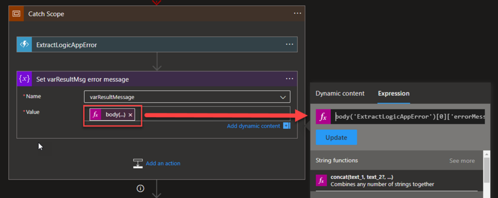Open the ExtractLogicAppError options menu
Image resolution: width=498 pixels, height=198 pixels.
(289, 44)
